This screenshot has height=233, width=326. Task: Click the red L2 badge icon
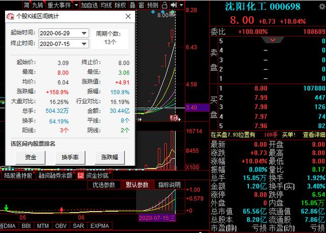[x=80, y=176]
